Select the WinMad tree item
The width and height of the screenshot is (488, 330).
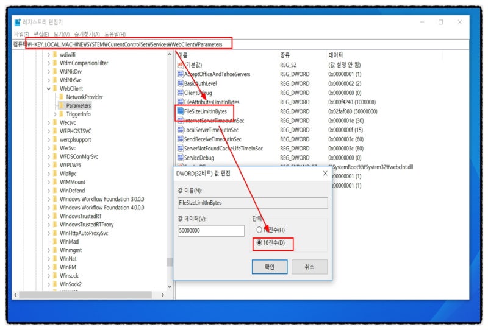click(69, 242)
